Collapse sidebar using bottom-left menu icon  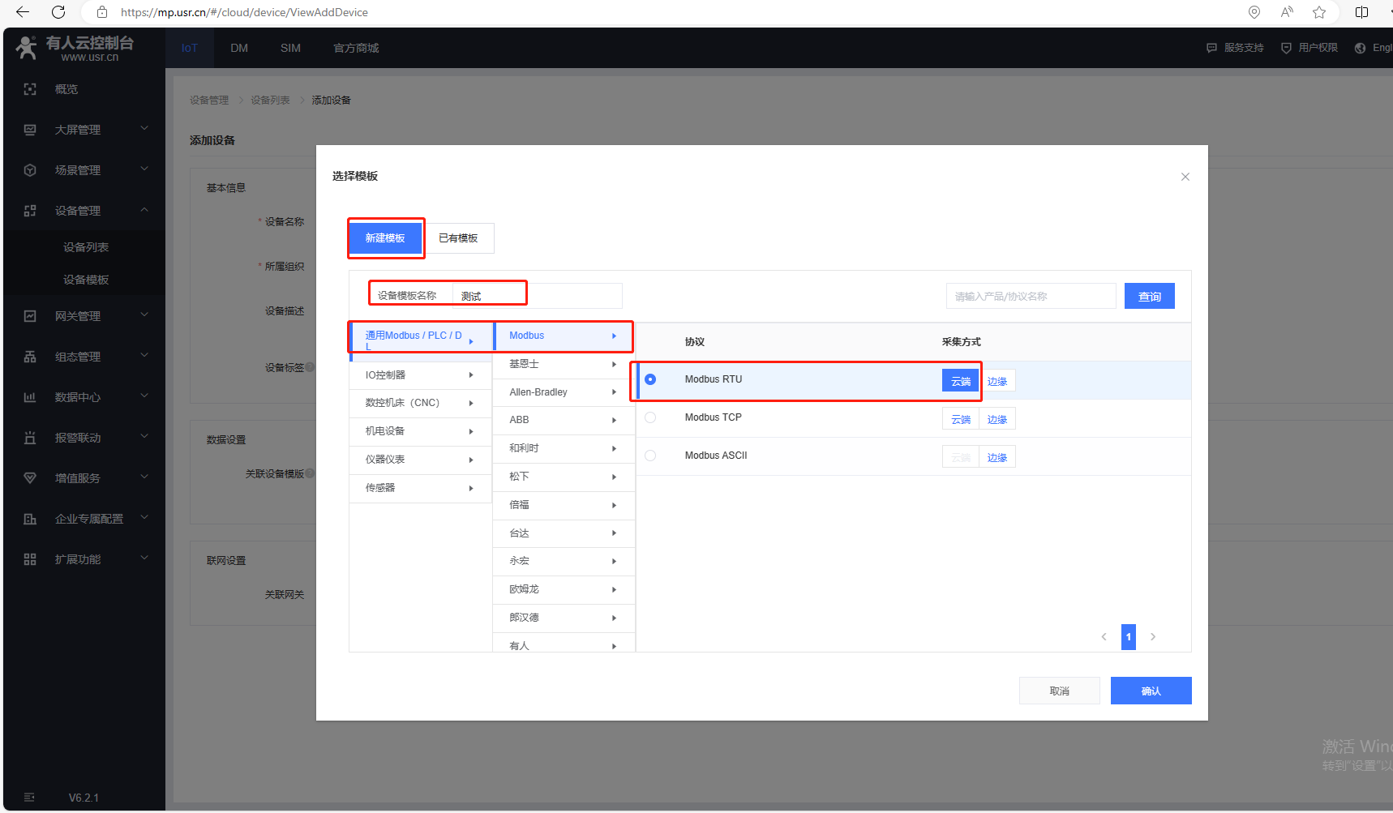30,798
